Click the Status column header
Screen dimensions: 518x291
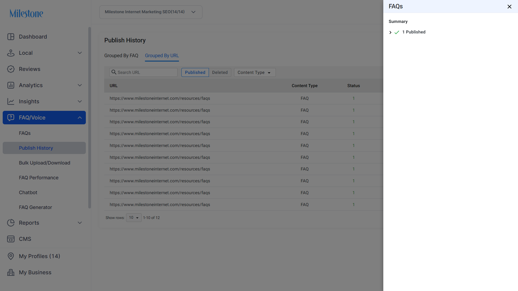coord(354,86)
